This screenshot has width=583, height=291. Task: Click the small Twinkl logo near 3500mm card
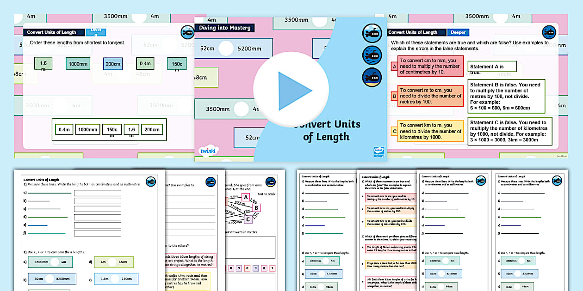pos(378,152)
